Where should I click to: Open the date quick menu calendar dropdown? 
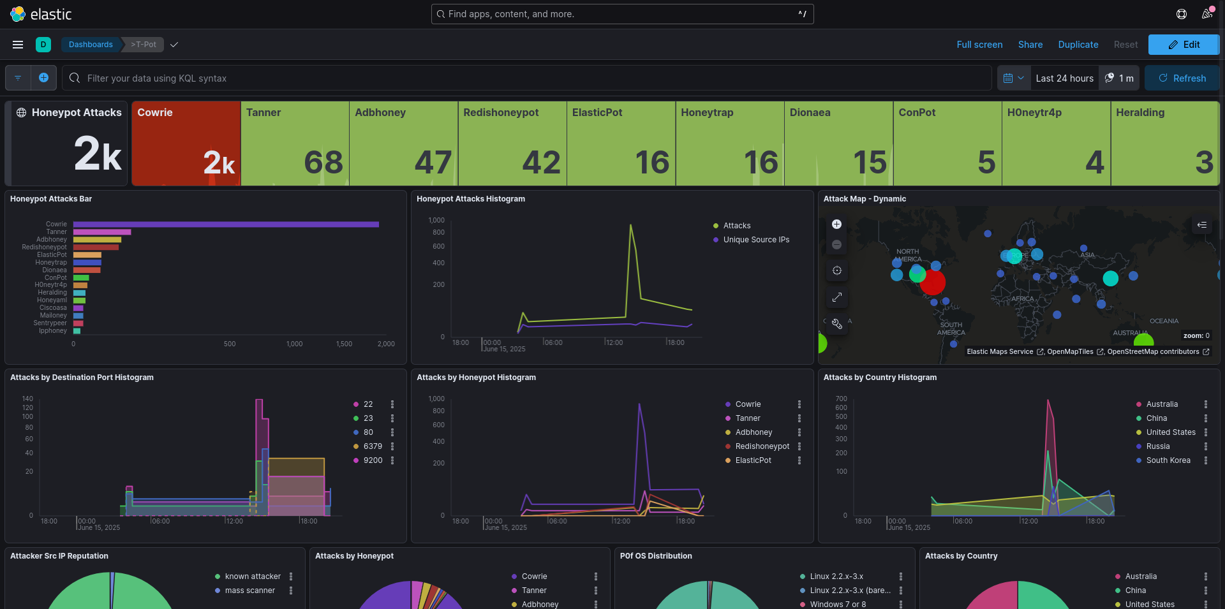[1013, 78]
